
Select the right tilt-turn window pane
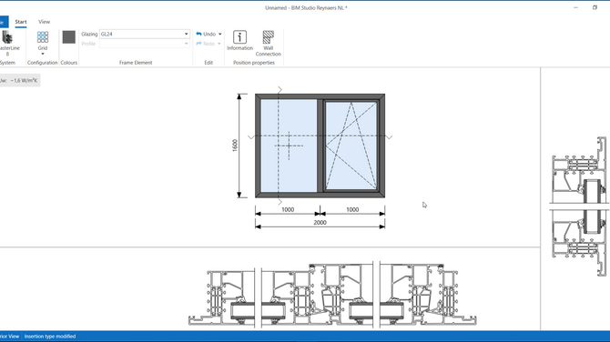click(x=351, y=146)
